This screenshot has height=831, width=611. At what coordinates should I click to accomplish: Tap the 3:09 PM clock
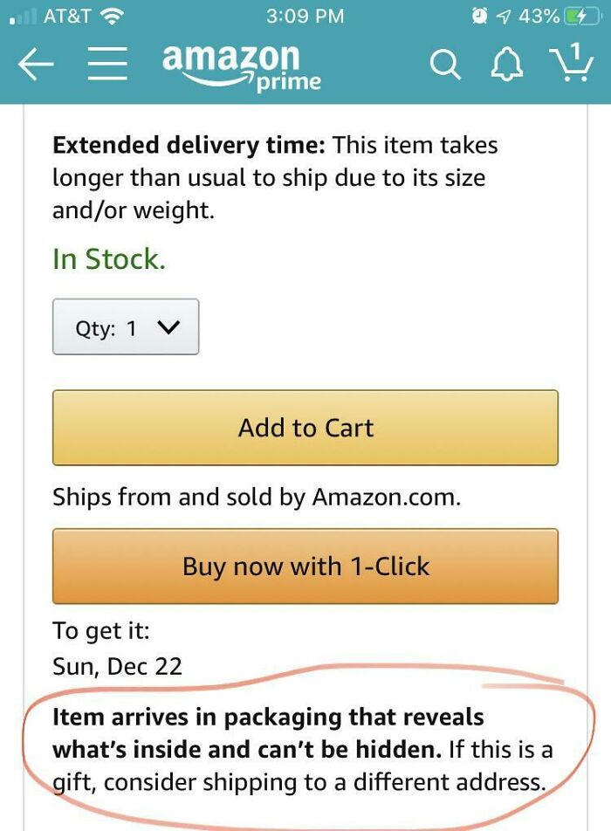[x=305, y=14]
